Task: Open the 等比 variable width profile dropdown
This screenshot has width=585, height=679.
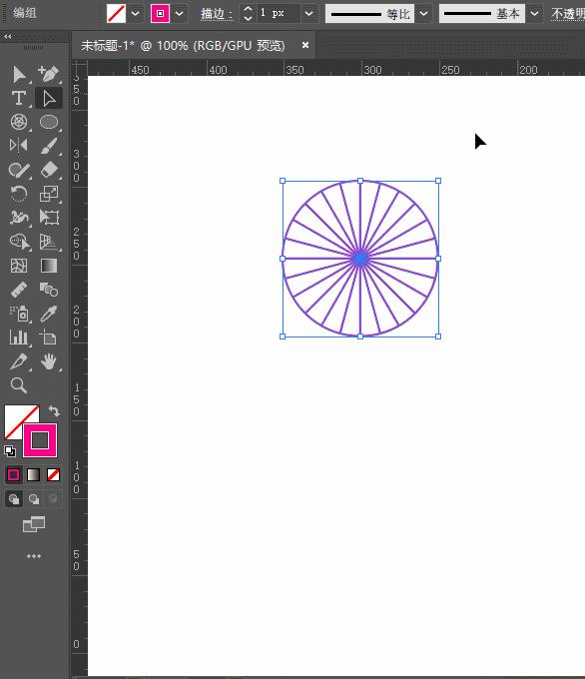Action: [424, 13]
